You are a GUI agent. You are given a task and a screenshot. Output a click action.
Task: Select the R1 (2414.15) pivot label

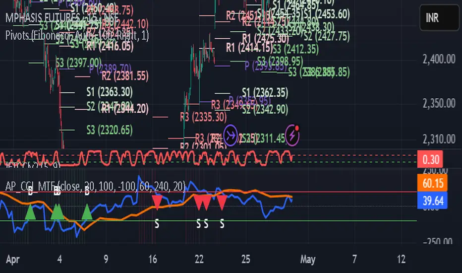click(x=249, y=47)
